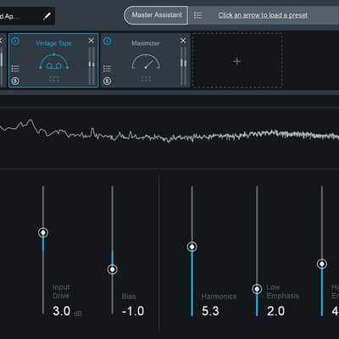Image resolution: width=339 pixels, height=339 pixels.
Task: Toggle power on the Vintage Tape module
Action: [x=15, y=42]
